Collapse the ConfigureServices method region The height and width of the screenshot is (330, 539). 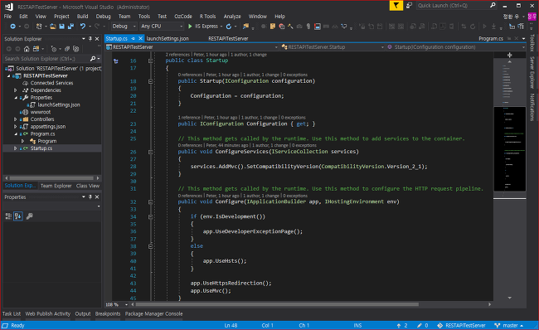click(x=150, y=152)
